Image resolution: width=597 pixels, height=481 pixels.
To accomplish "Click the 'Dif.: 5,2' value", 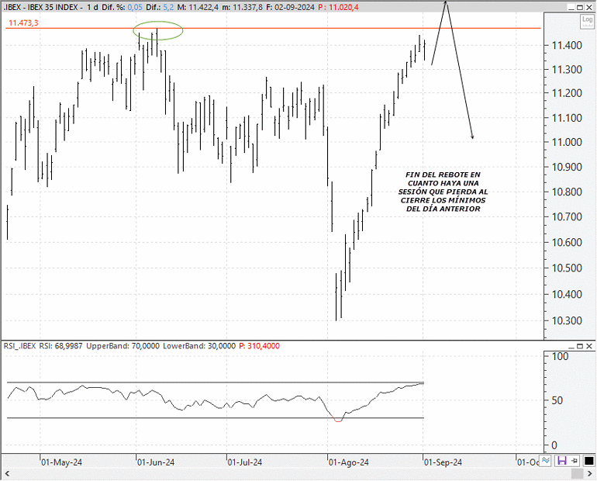I will (x=160, y=7).
